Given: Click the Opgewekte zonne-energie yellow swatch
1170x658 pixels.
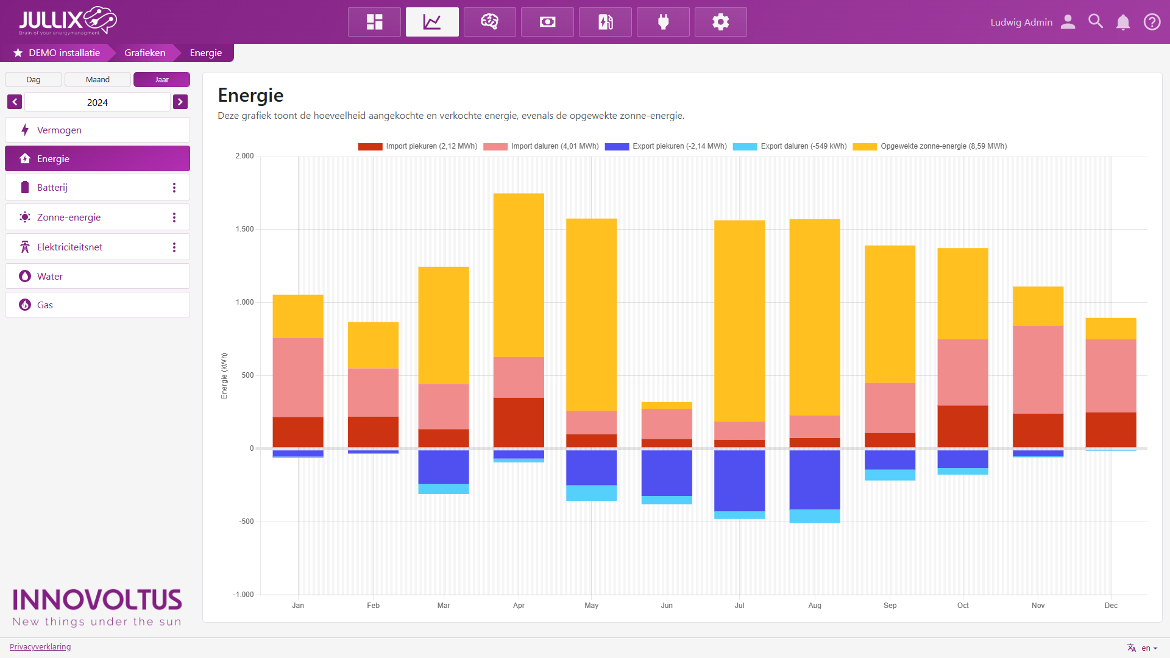Looking at the screenshot, I should (864, 146).
